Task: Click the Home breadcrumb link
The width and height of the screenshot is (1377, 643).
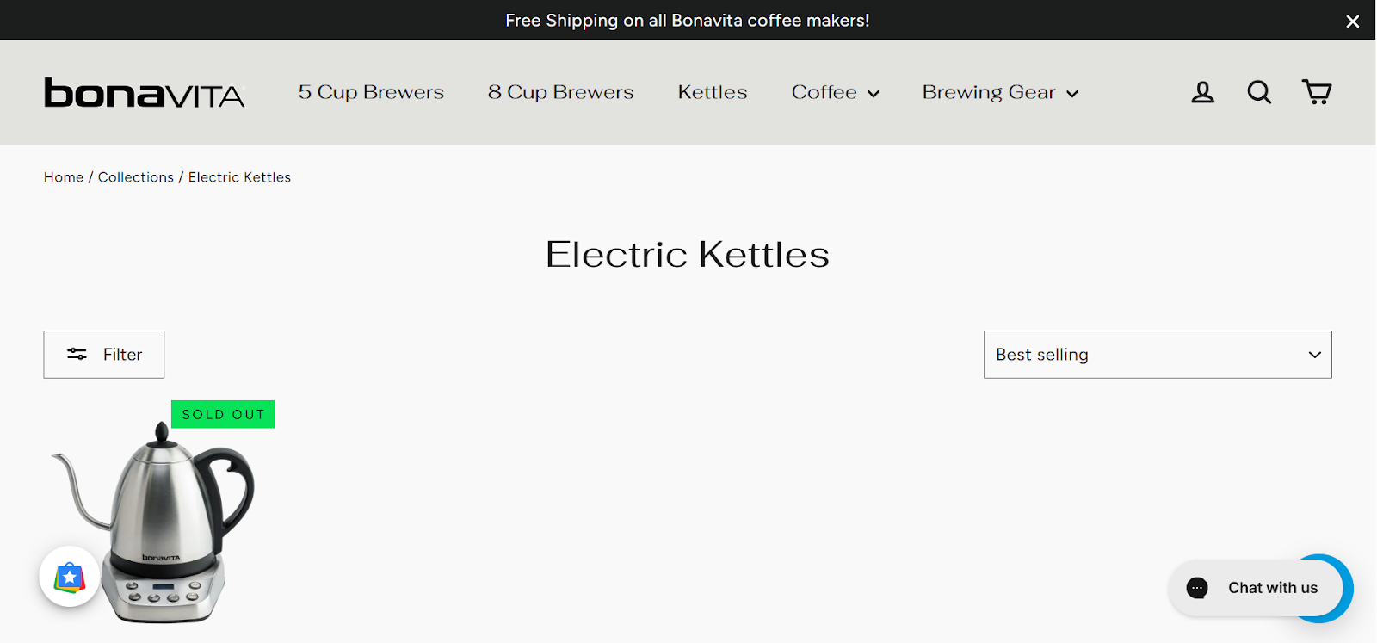Action: (64, 177)
